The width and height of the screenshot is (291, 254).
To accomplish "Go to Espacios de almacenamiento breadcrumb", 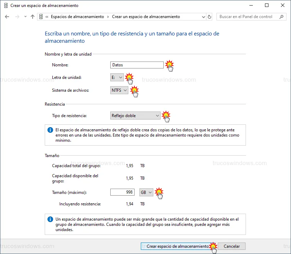I will point(77,17).
